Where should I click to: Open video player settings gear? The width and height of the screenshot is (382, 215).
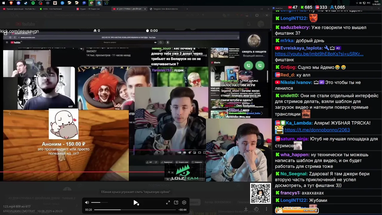(184, 202)
